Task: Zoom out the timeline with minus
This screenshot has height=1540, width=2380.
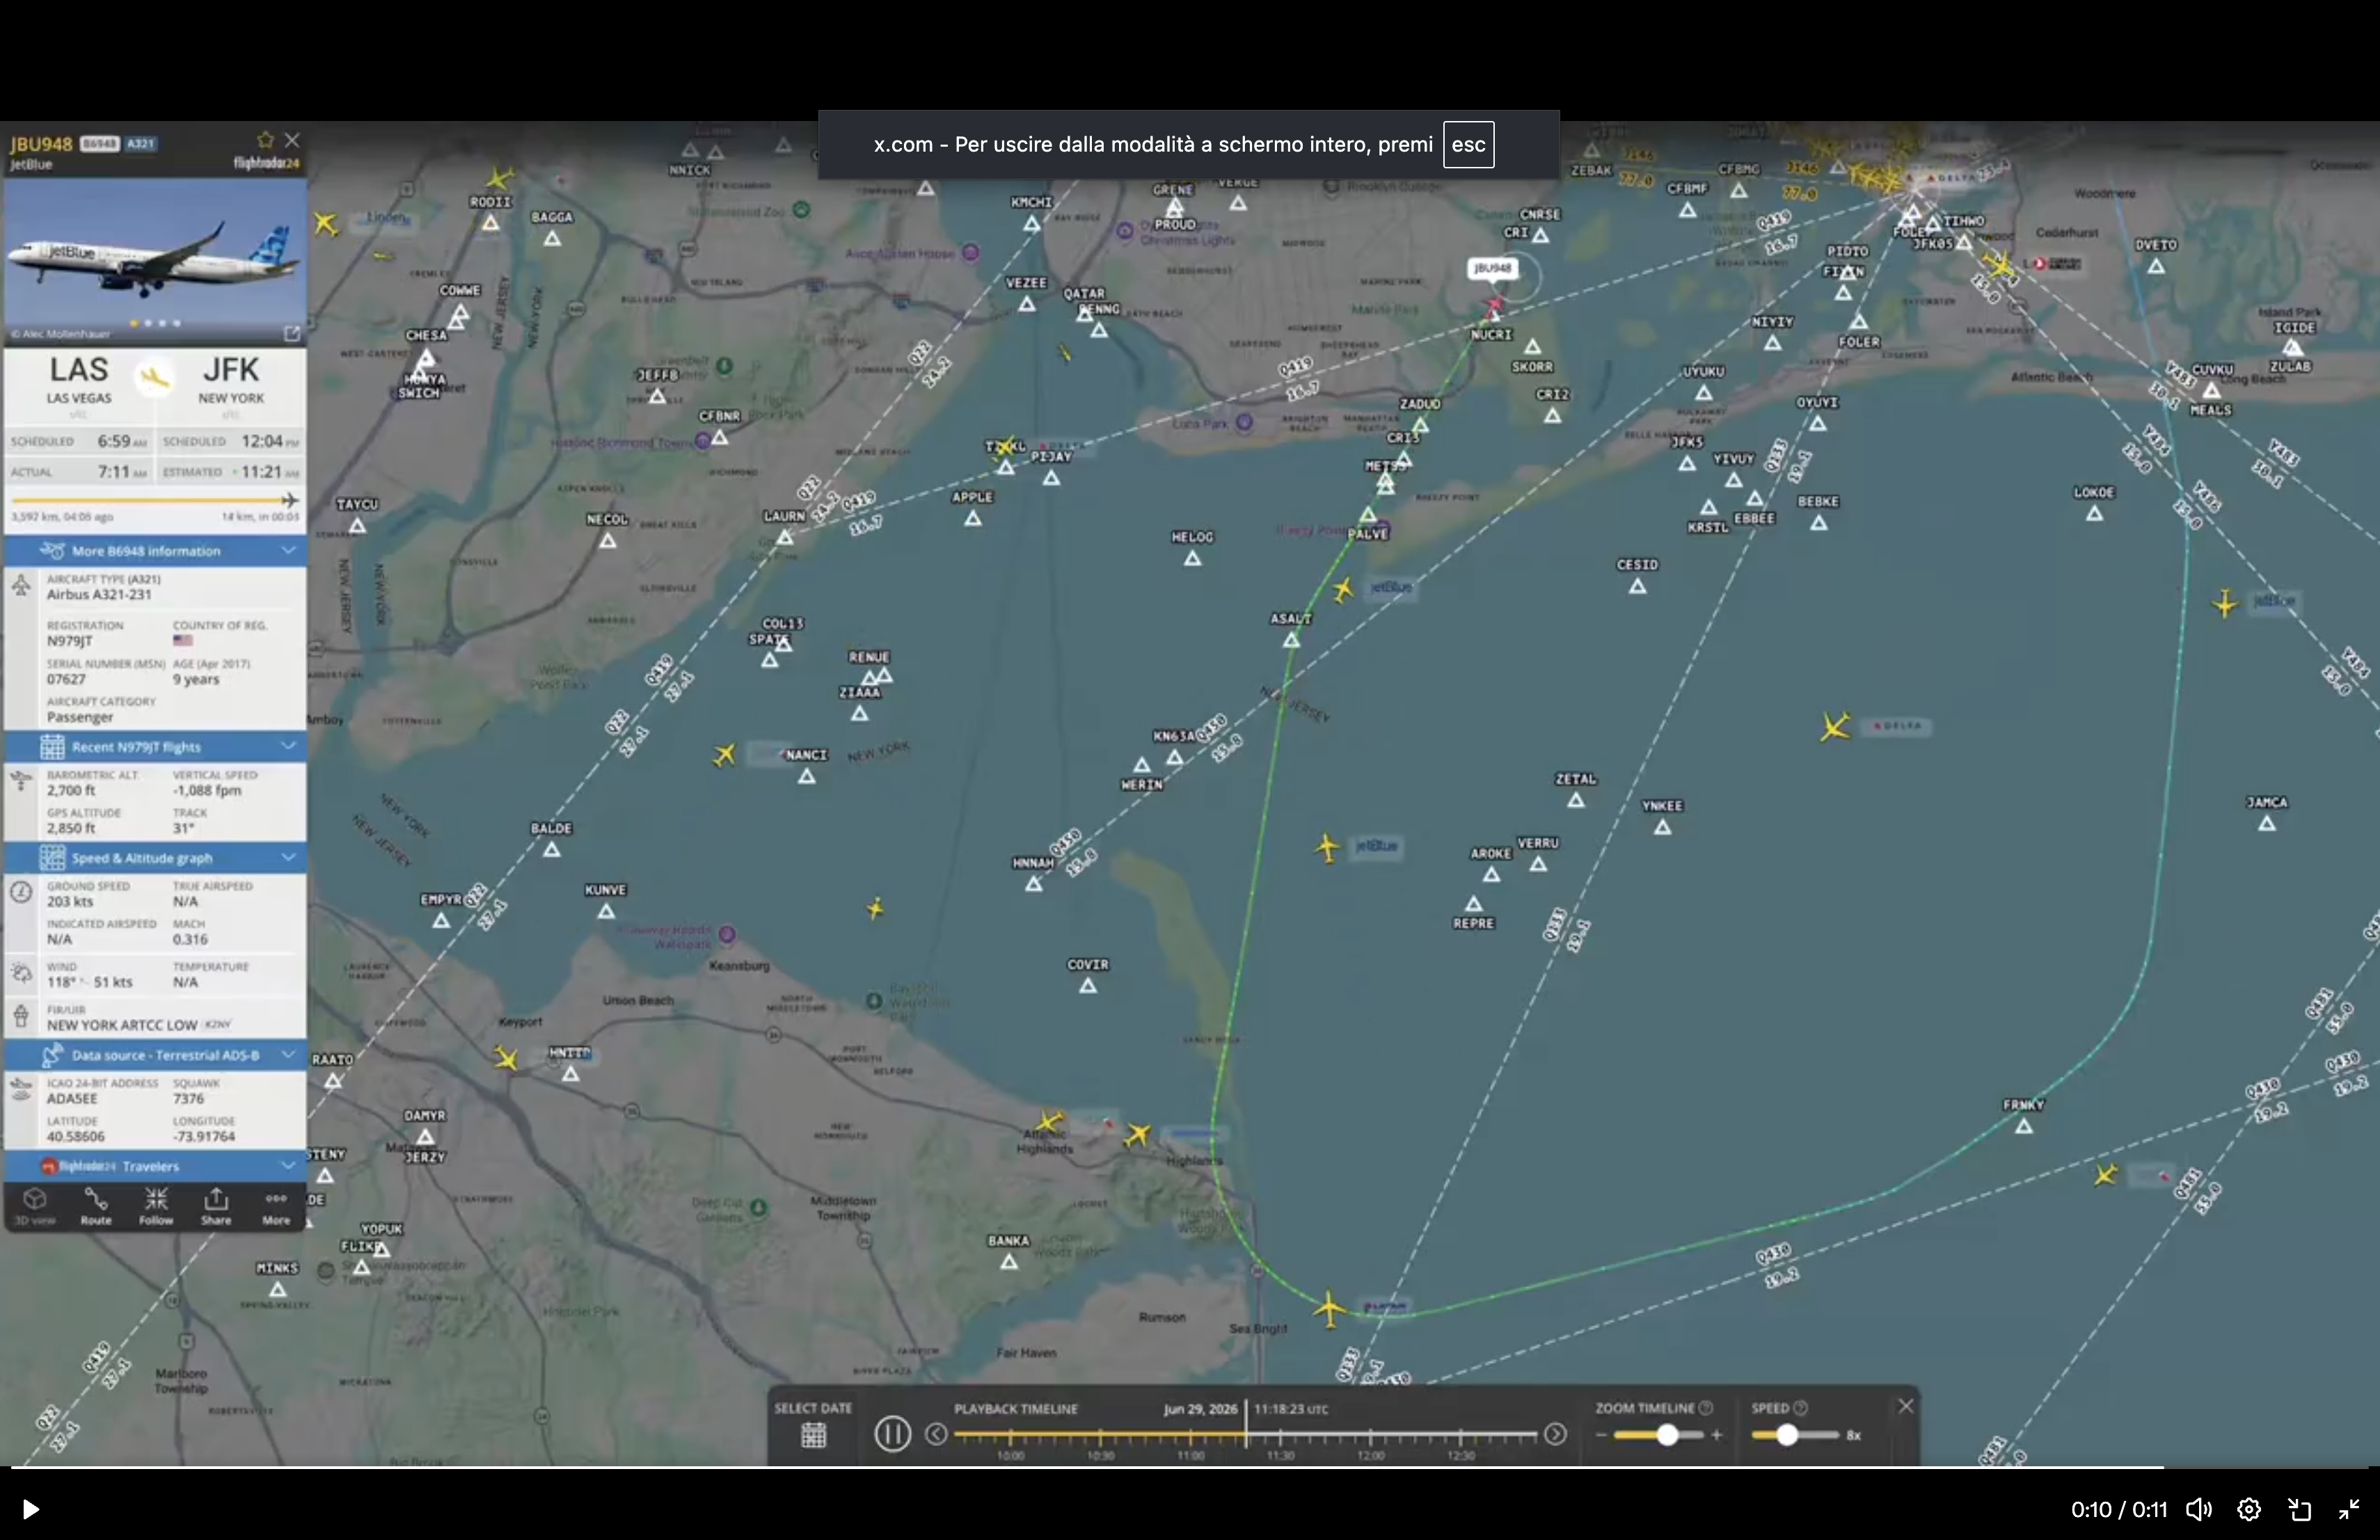Action: pos(1601,1435)
